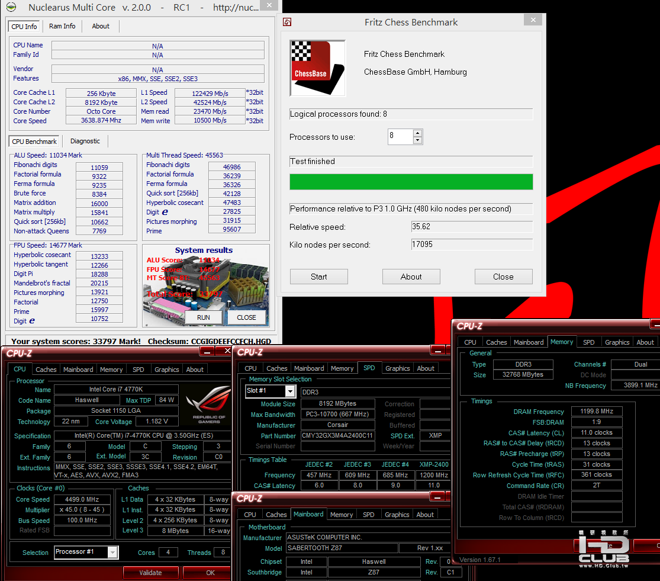Viewport: 660px width, 581px height.
Task: Select CPU Info tab in Nuclearus
Action: pos(24,27)
